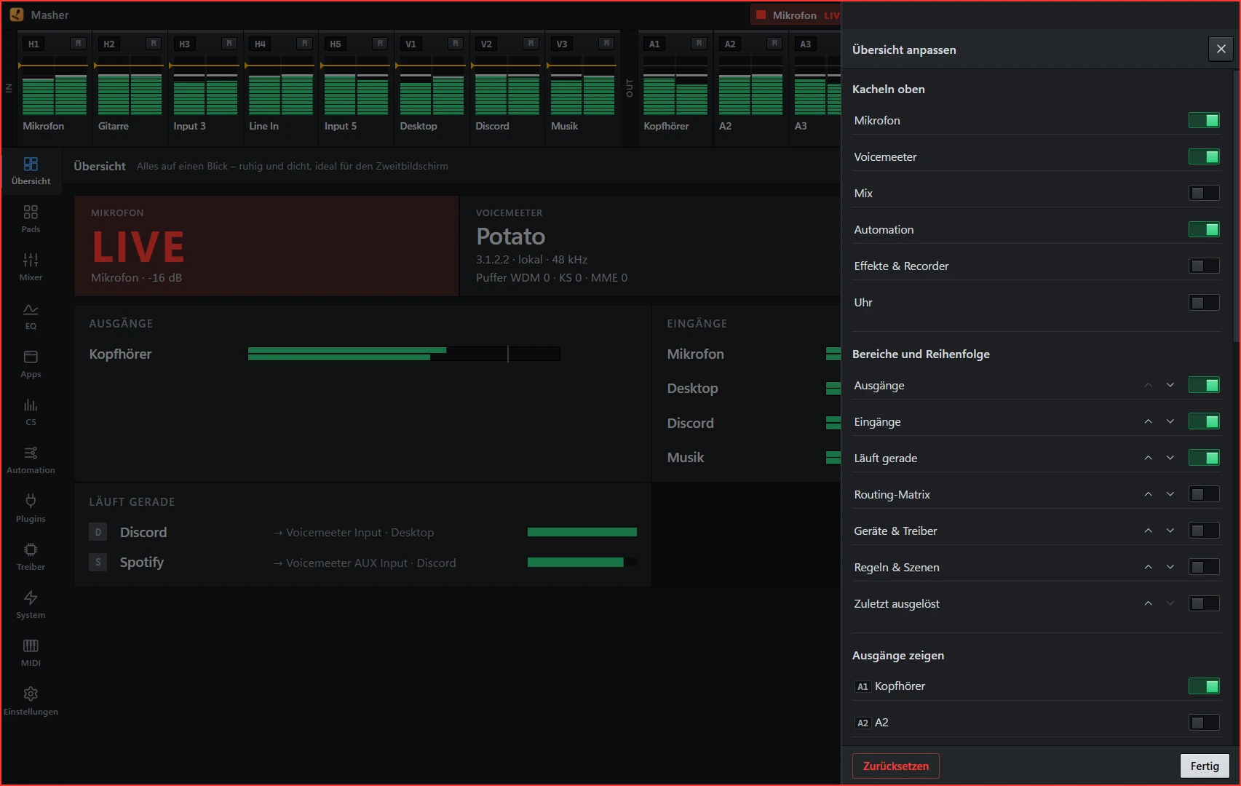Click the Fertig button
Image resolution: width=1241 pixels, height=786 pixels.
1205,766
